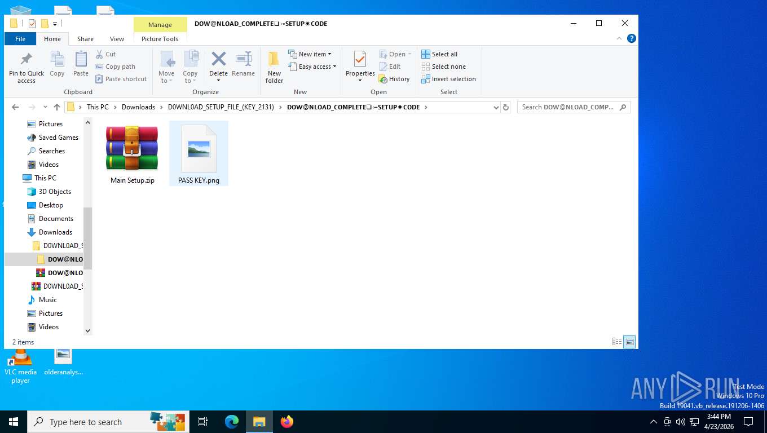Expand address bar history dropdown
This screenshot has width=767, height=433.
496,107
